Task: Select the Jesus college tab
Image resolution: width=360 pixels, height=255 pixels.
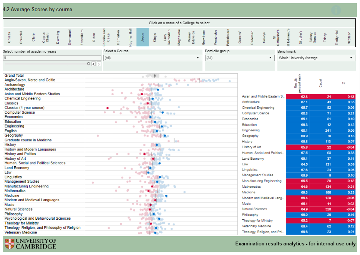Action: tap(143, 38)
